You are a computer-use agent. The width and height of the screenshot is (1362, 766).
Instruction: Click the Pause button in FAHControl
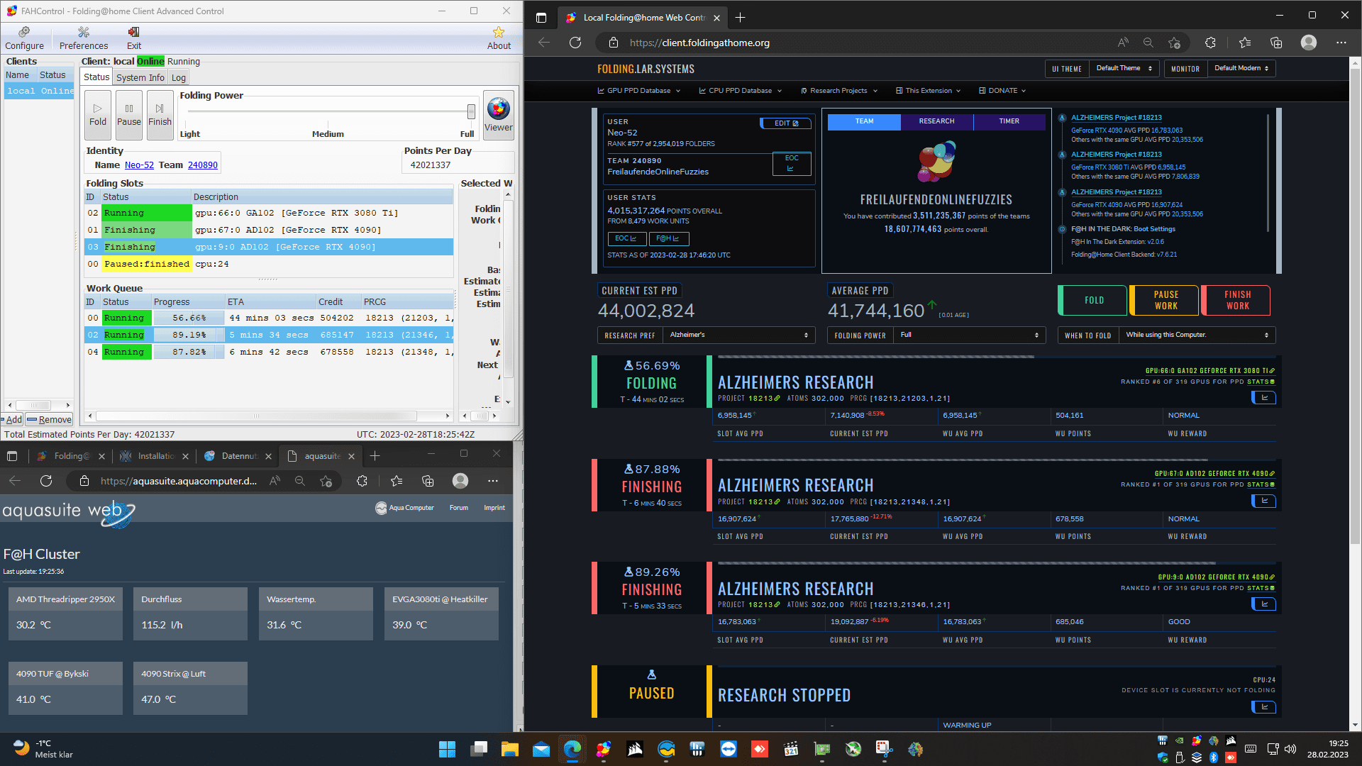click(x=129, y=114)
